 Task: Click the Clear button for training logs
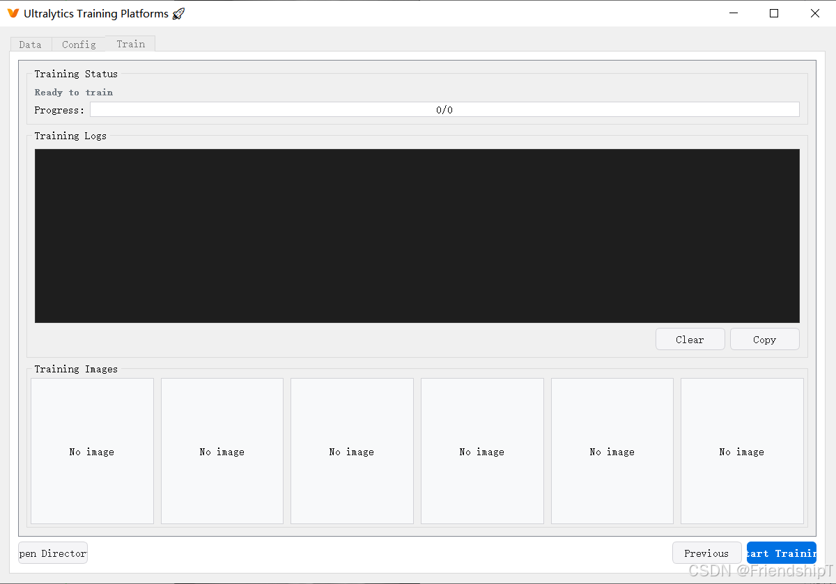coord(690,339)
